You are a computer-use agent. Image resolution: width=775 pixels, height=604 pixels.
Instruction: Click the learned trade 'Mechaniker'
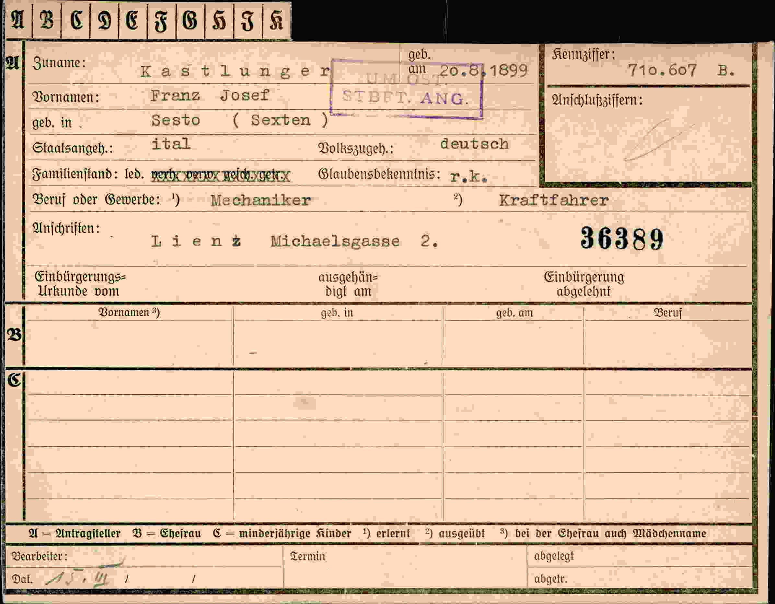click(260, 201)
